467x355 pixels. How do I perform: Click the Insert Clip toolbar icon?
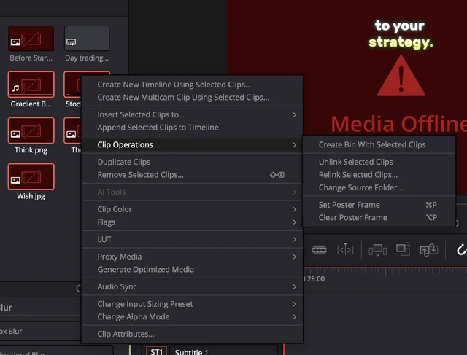377,250
